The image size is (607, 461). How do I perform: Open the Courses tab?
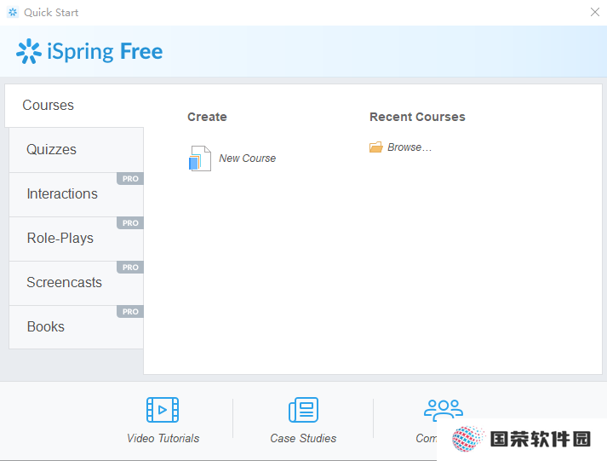point(74,106)
